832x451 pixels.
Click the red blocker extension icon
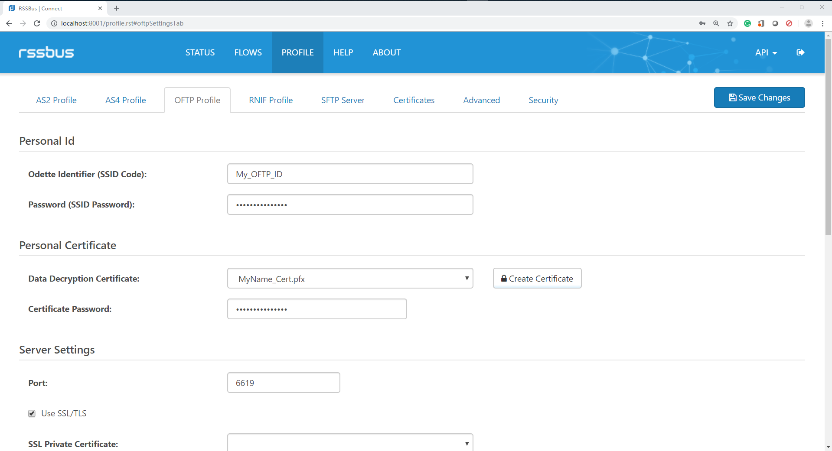pyautogui.click(x=789, y=23)
